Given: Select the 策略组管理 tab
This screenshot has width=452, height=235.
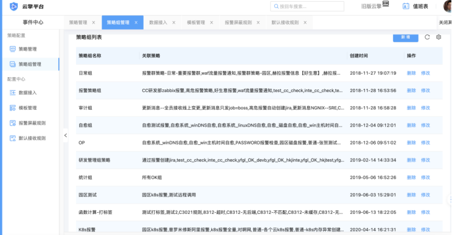Looking at the screenshot, I should (x=118, y=22).
